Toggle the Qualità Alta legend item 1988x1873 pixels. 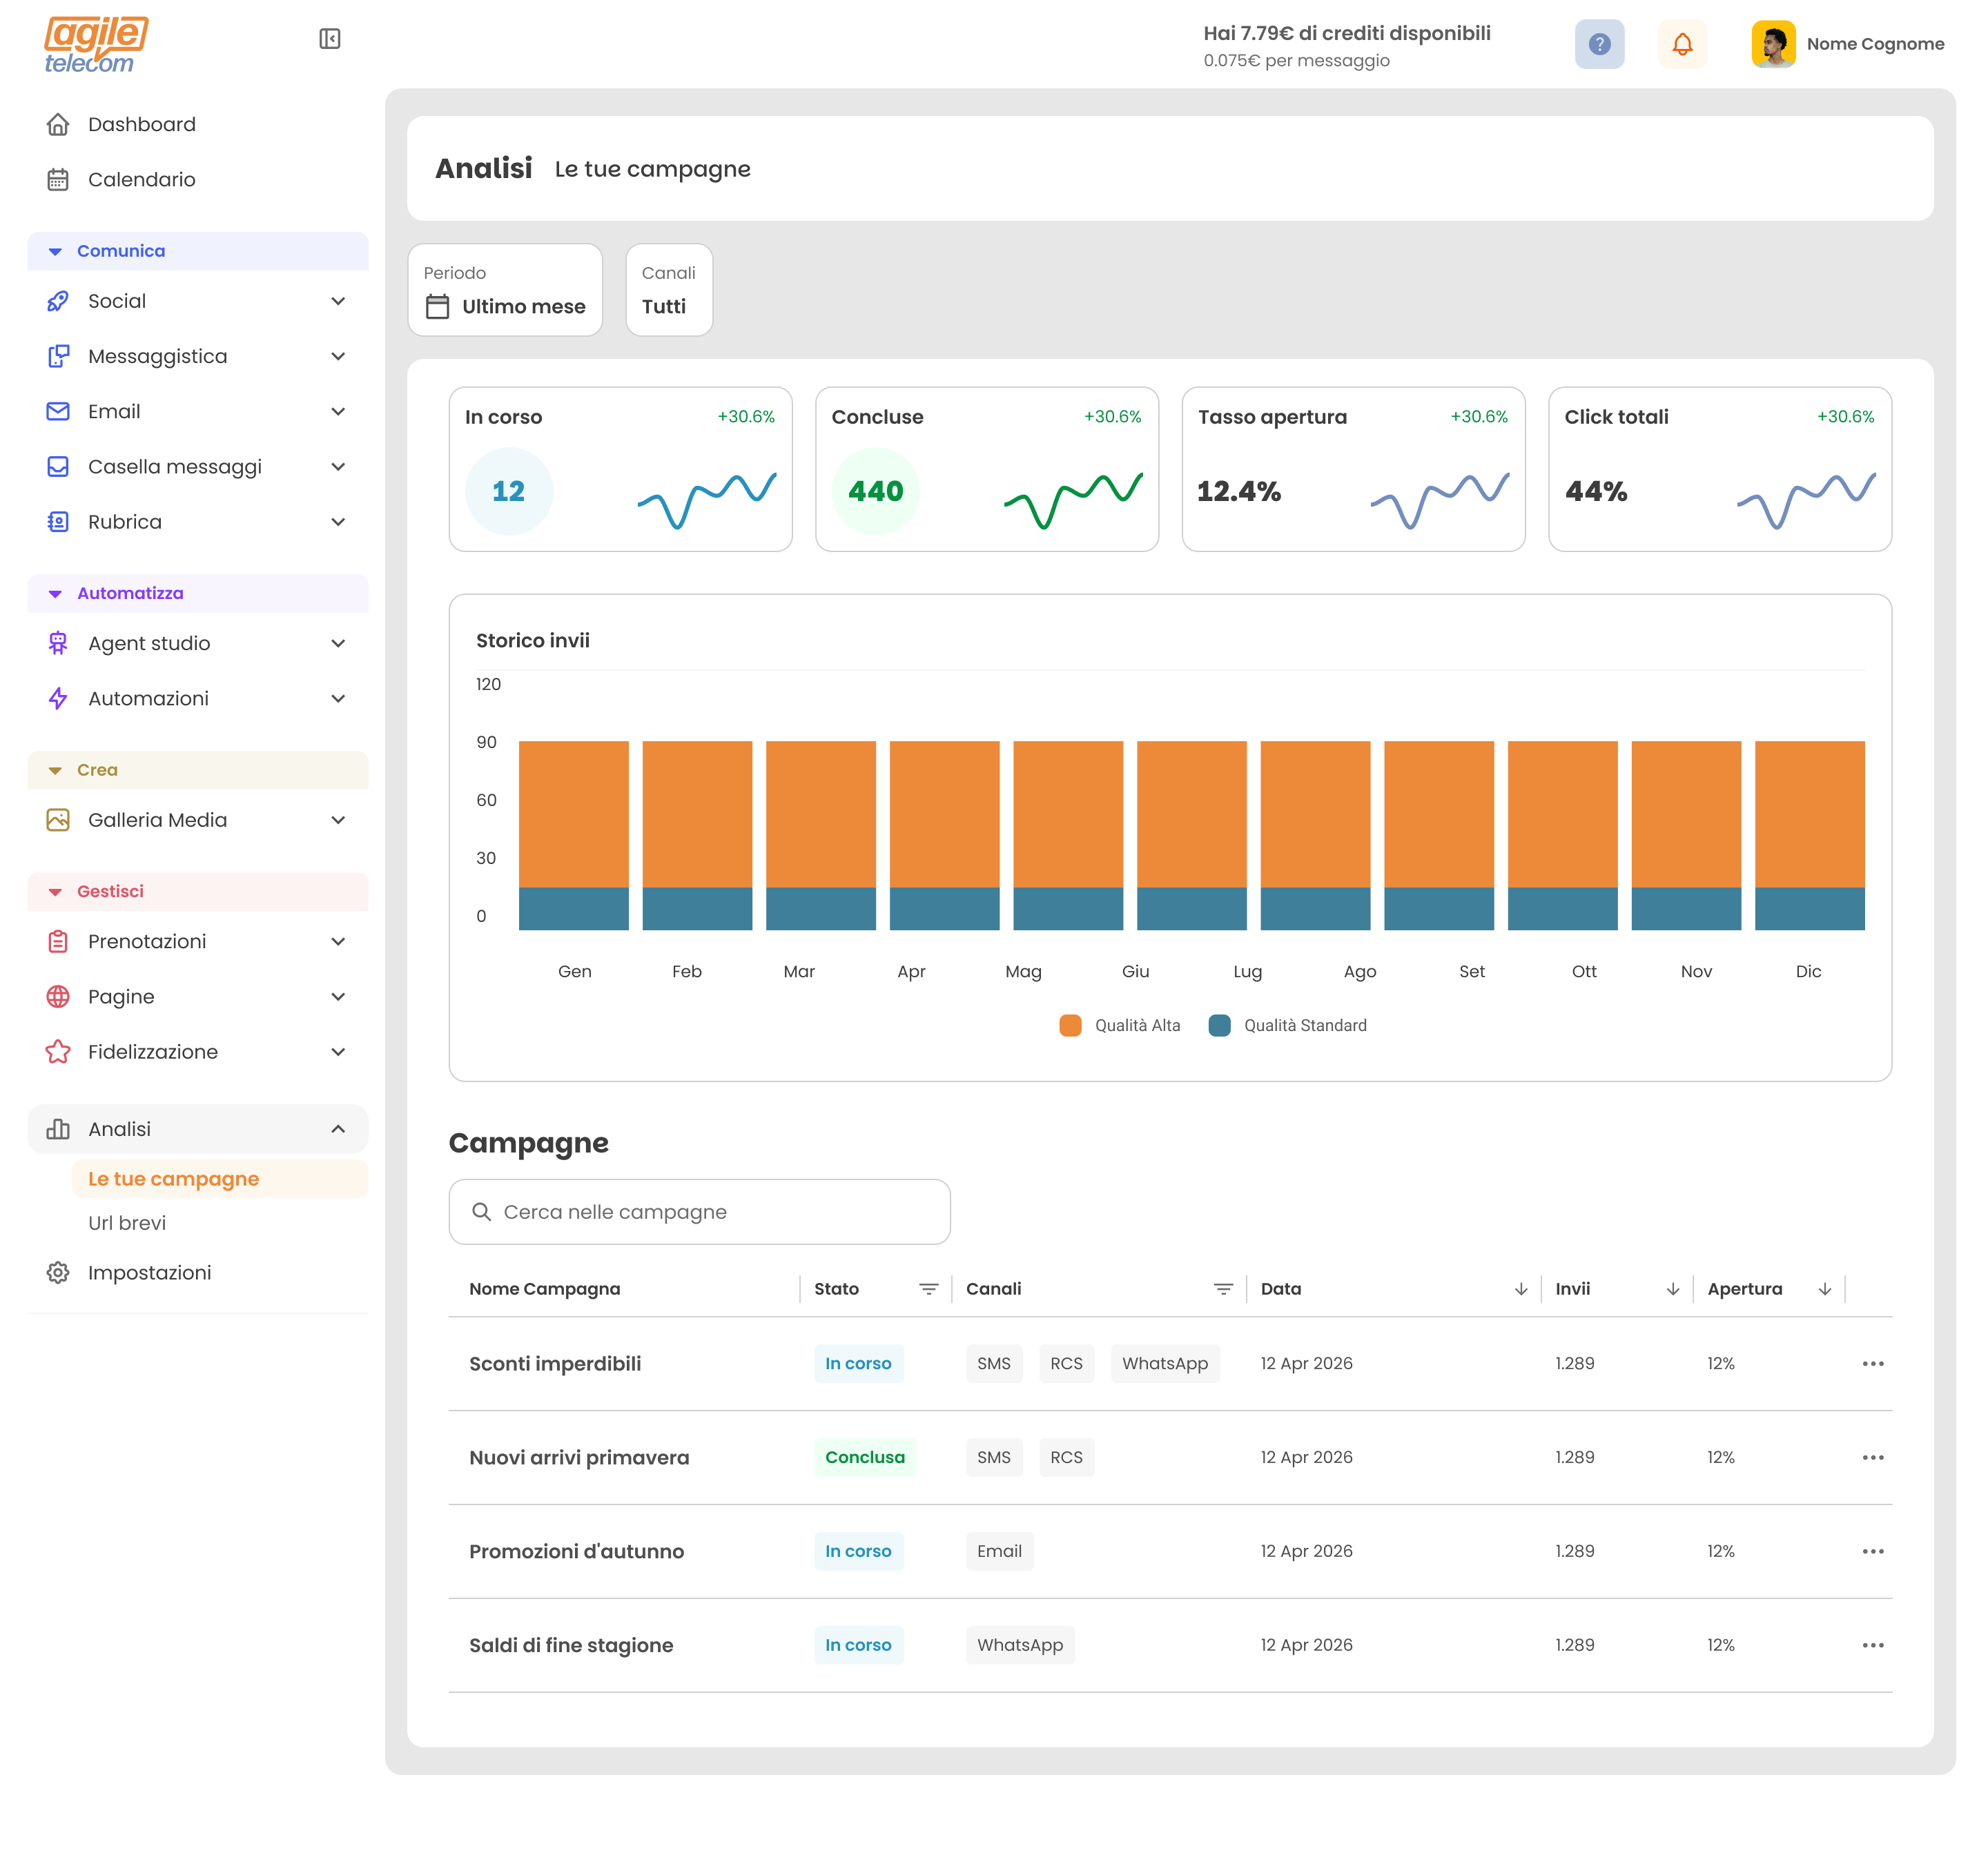click(x=1120, y=1025)
